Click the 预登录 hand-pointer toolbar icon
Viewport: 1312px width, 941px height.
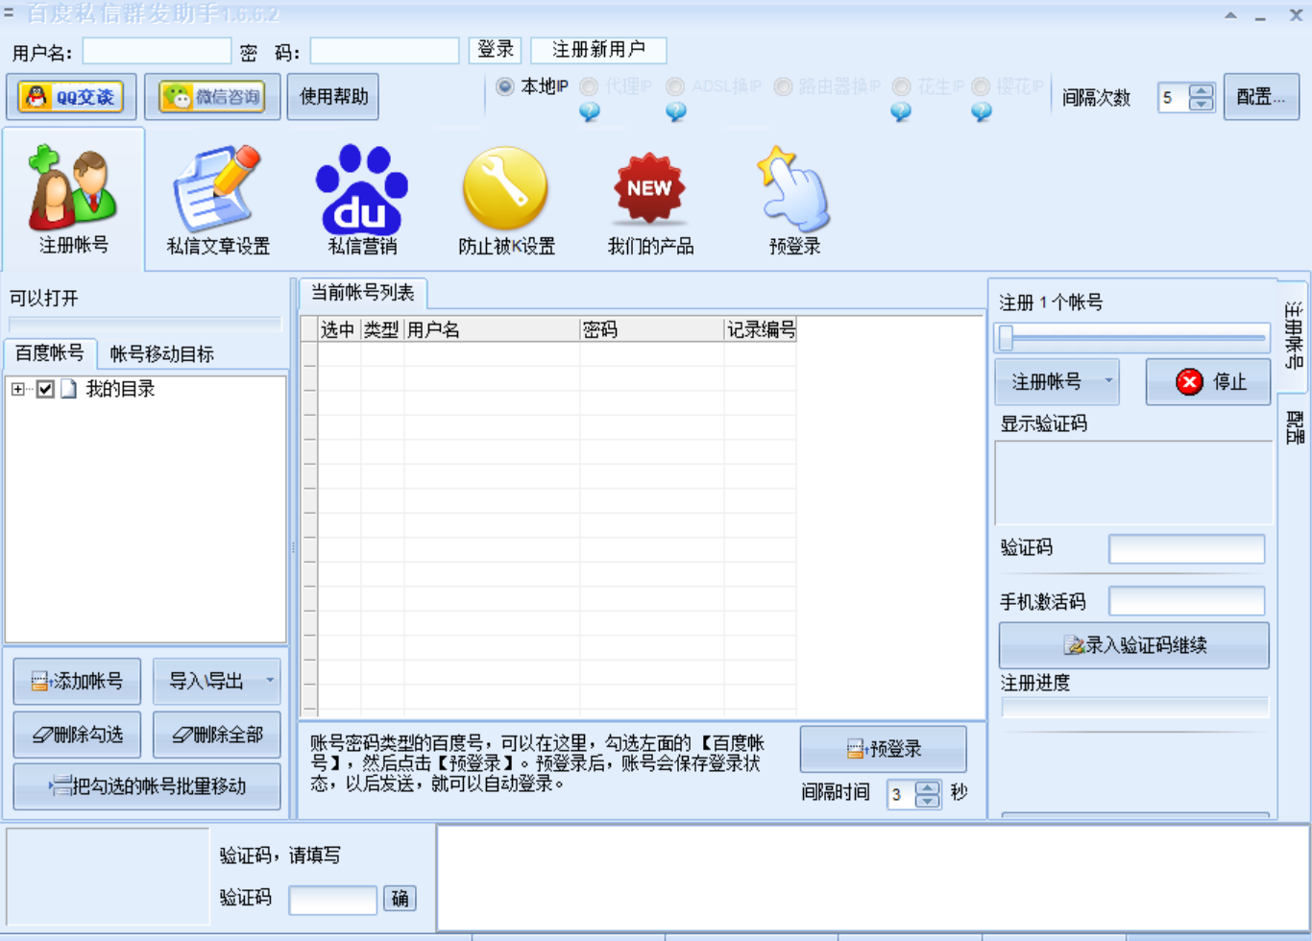(x=794, y=200)
